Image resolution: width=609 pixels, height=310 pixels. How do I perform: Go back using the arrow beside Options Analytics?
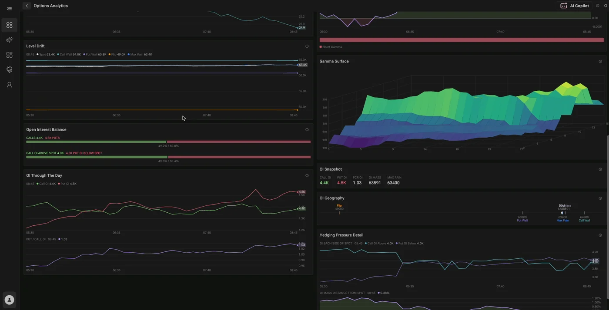[x=27, y=6]
